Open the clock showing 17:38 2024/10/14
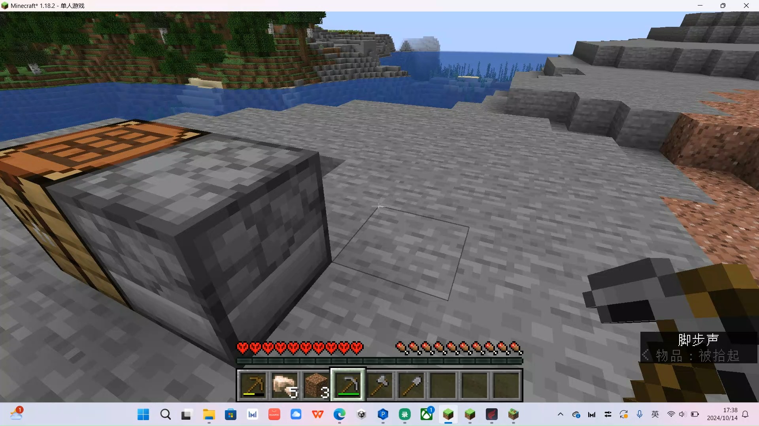759x426 pixels. (722, 415)
